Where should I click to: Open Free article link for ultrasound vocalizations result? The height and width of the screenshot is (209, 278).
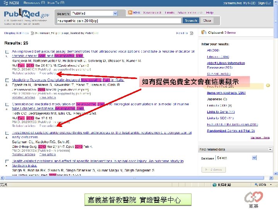point(47,73)
